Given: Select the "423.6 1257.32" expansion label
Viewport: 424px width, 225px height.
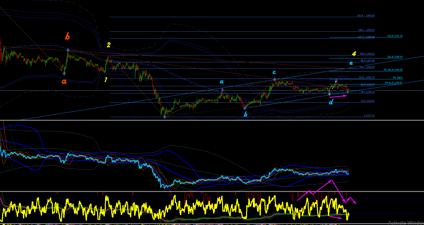Looking at the screenshot, I should pyautogui.click(x=395, y=36).
